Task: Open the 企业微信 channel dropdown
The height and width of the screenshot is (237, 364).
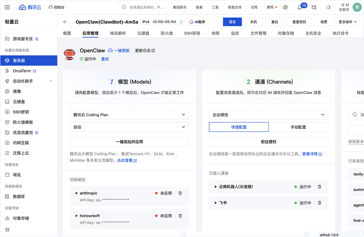Action: click(x=268, y=115)
